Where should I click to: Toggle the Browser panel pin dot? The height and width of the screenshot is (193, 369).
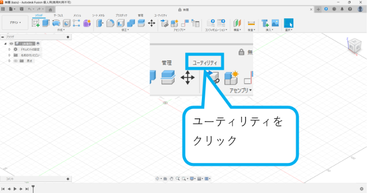(68, 37)
